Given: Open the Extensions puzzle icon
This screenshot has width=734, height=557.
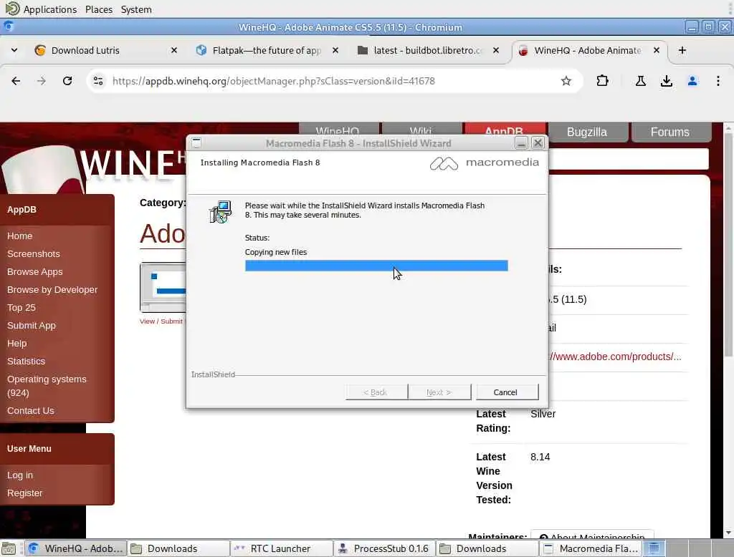Looking at the screenshot, I should pos(602,81).
